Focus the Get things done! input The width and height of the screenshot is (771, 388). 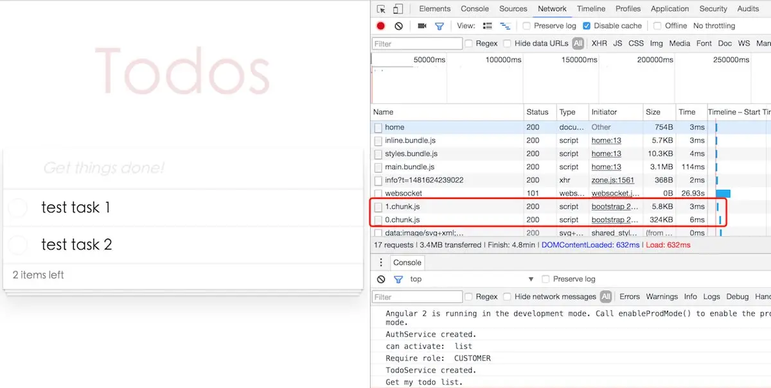tap(183, 169)
